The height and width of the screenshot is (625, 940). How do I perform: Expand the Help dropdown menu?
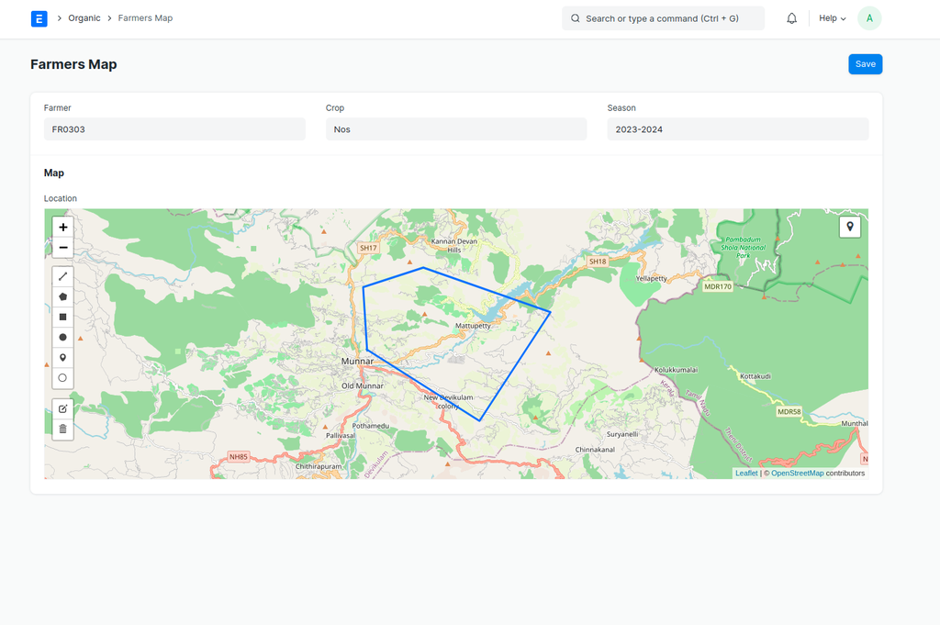click(832, 18)
